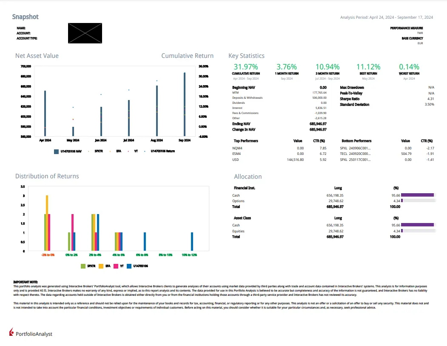Click the Analysis Period date text
This screenshot has width=447, height=346.
pyautogui.click(x=387, y=17)
